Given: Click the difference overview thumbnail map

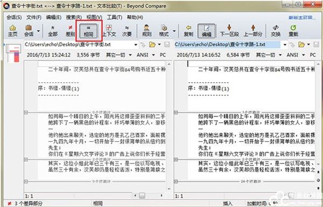Looking at the screenshot, I should click(x=13, y=53).
